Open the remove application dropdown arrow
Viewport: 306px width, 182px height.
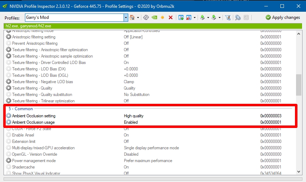click(195, 17)
